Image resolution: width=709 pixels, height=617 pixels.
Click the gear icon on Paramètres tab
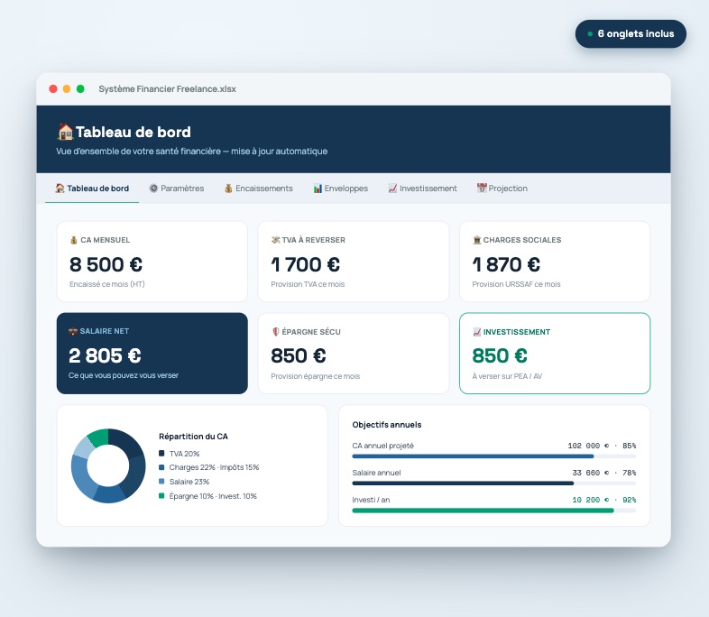pos(153,188)
